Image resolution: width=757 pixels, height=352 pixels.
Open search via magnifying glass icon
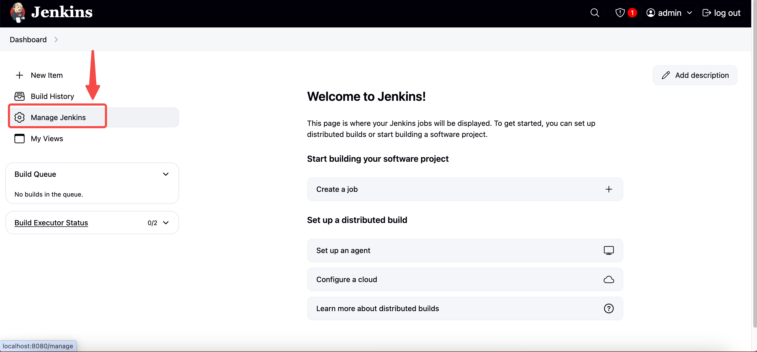click(594, 13)
